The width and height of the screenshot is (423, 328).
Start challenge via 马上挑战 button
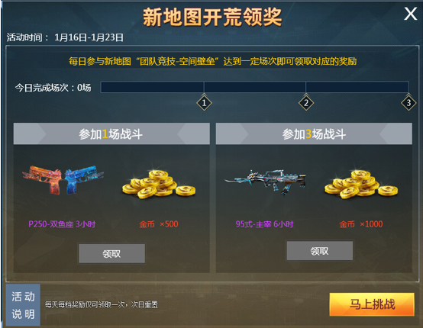[372, 304]
